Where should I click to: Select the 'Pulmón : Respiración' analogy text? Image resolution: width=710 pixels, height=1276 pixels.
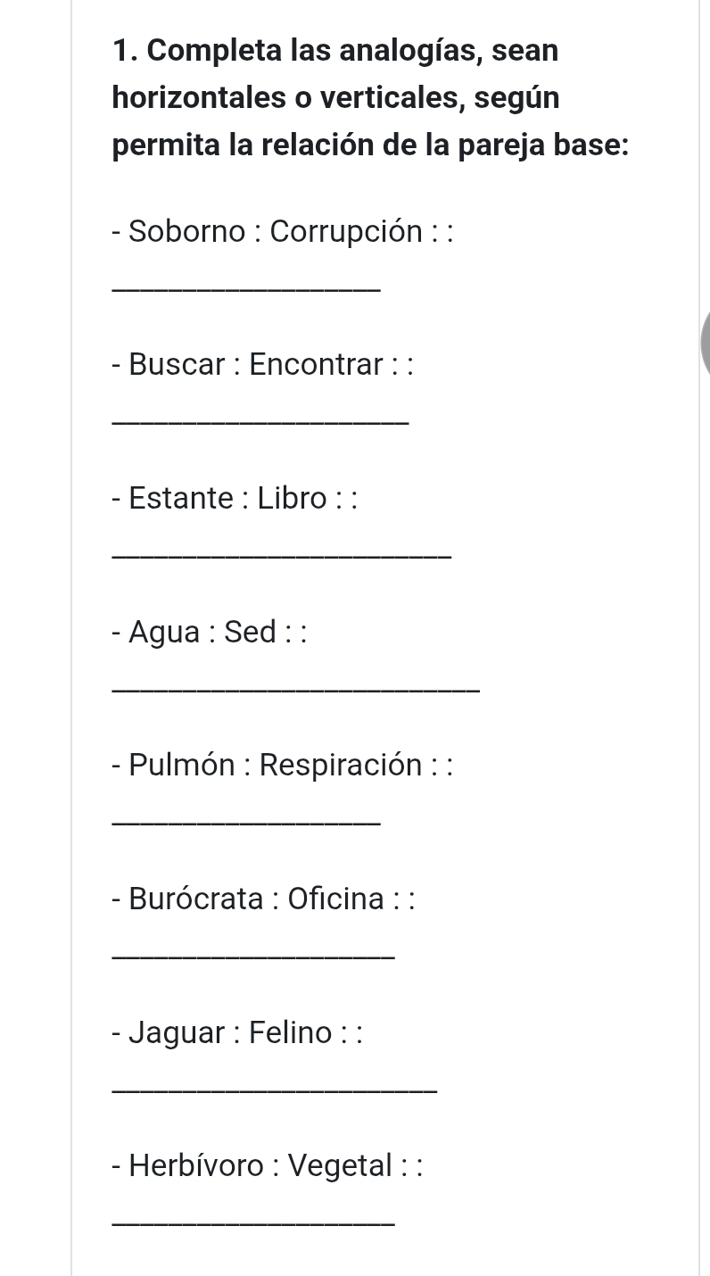pyautogui.click(x=284, y=765)
